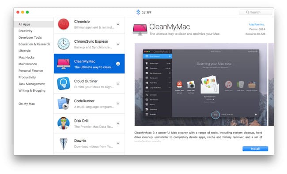The image size is (287, 174).
Task: Click the CleanMyMac icon in app list
Action: pyautogui.click(x=64, y=64)
